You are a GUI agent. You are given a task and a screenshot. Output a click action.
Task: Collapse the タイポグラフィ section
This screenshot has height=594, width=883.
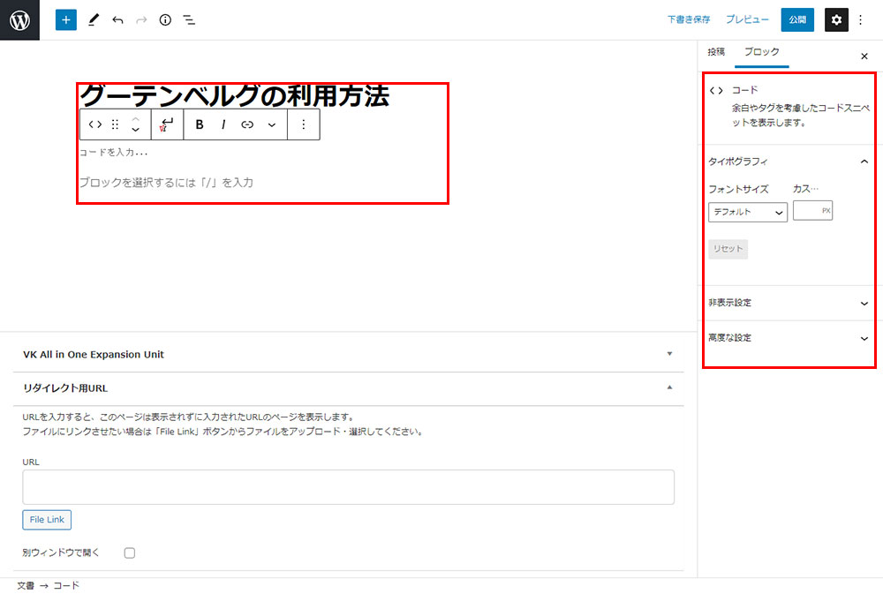click(864, 162)
